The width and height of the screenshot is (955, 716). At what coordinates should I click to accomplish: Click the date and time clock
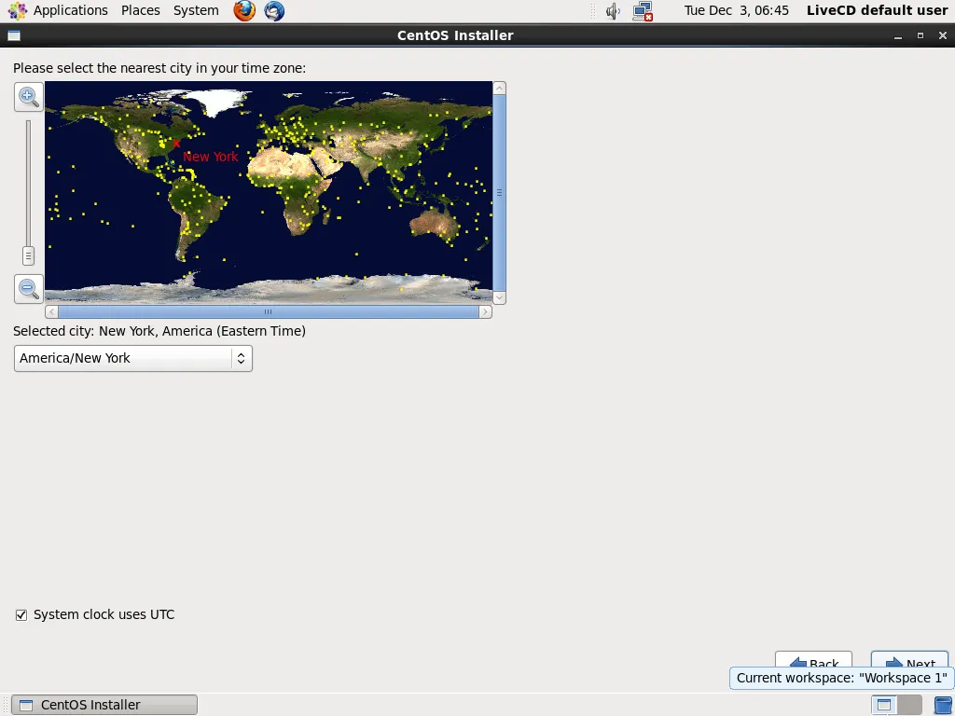[736, 10]
